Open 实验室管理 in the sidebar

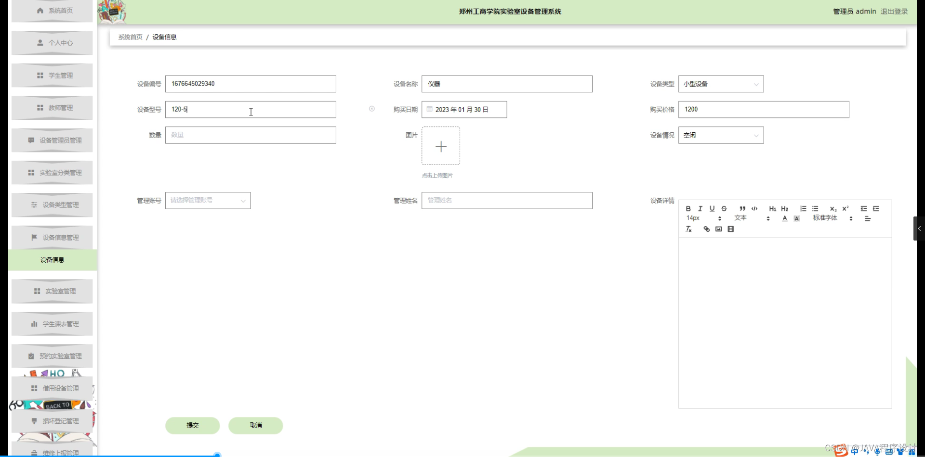(x=52, y=292)
